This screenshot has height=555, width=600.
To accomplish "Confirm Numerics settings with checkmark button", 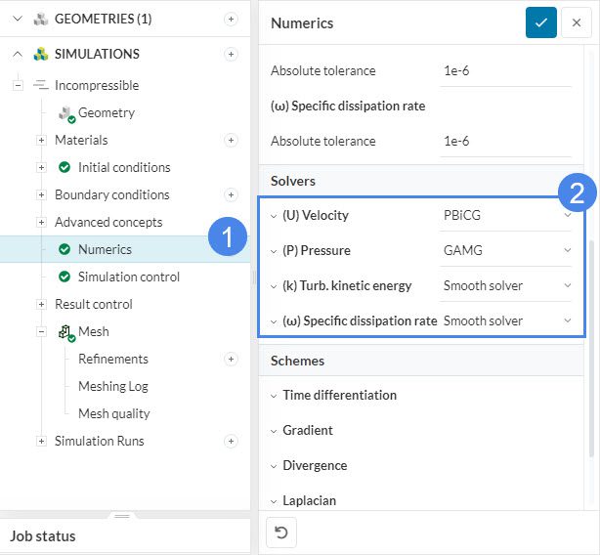I will click(540, 22).
